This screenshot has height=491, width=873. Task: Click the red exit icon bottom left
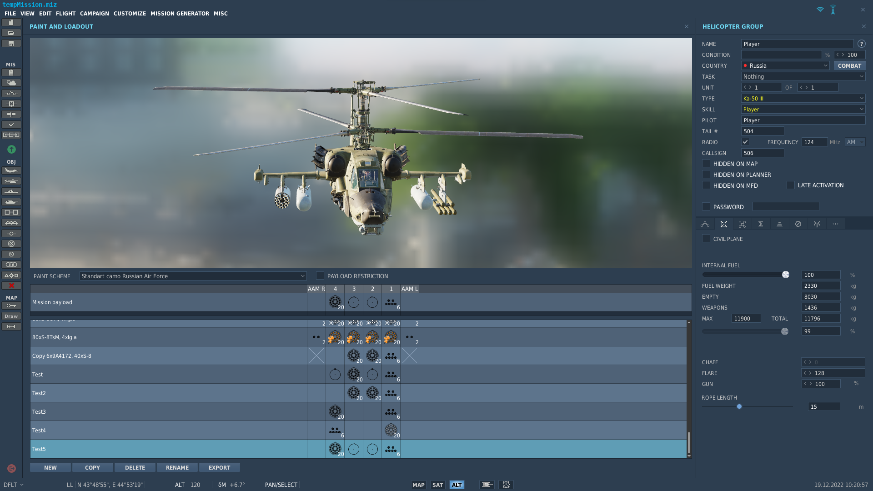click(x=12, y=468)
